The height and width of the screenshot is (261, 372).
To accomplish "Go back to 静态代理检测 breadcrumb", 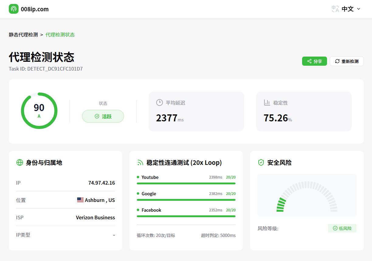I will tap(23, 35).
